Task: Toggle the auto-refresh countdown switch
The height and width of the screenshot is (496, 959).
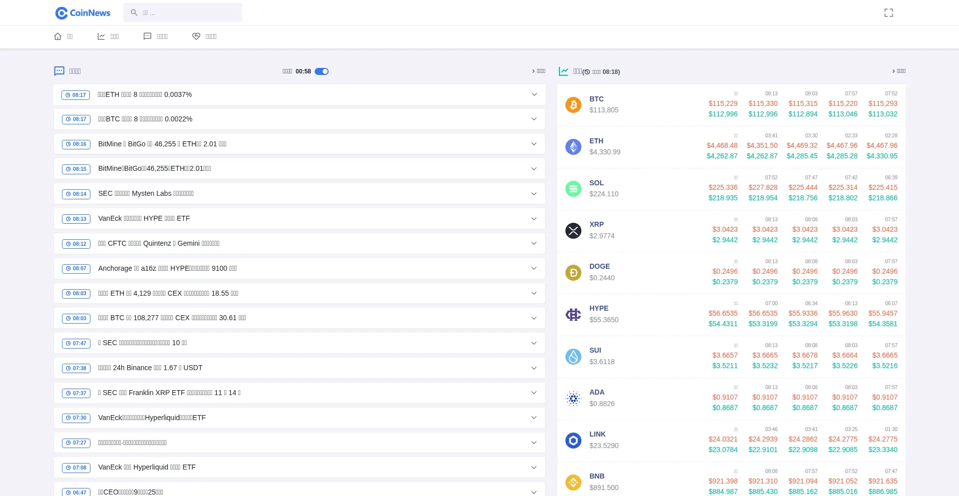Action: (322, 71)
